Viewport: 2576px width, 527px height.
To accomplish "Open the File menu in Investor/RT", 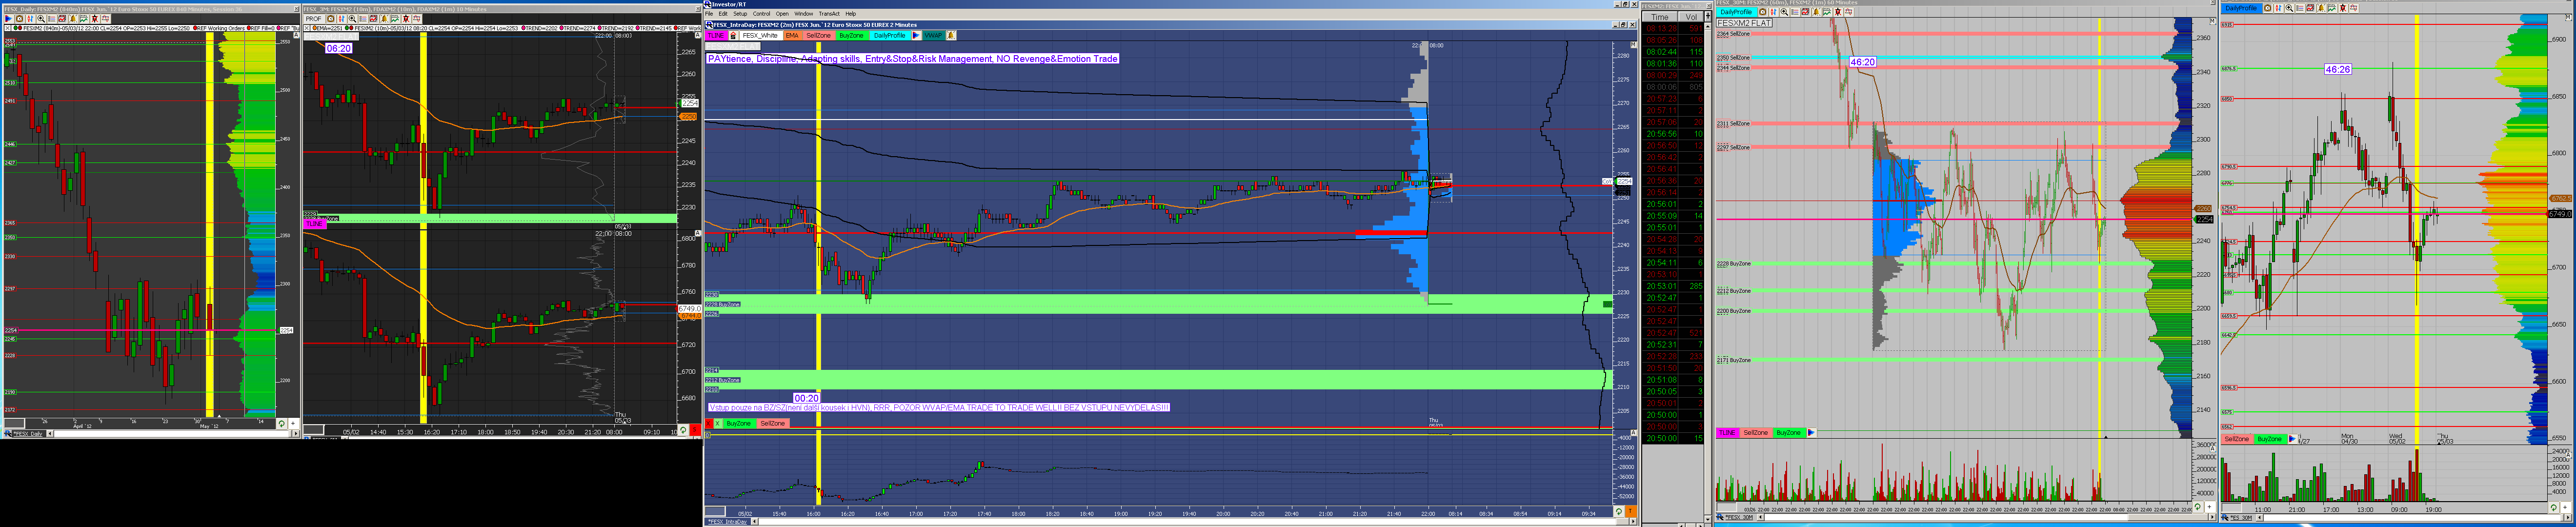I will [x=709, y=14].
